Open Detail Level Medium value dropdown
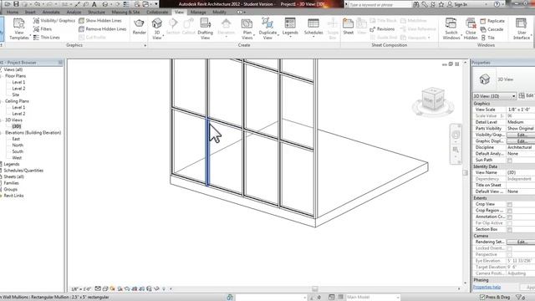 [x=521, y=122]
